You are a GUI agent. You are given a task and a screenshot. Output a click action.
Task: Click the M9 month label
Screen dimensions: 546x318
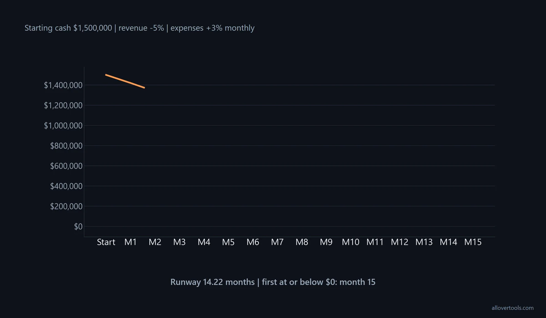(x=326, y=242)
